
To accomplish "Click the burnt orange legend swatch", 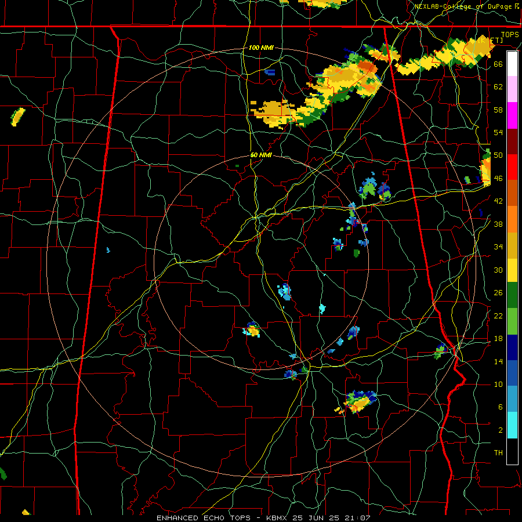I will [x=512, y=193].
